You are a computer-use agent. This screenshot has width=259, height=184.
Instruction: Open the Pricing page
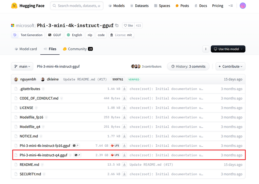218,5
